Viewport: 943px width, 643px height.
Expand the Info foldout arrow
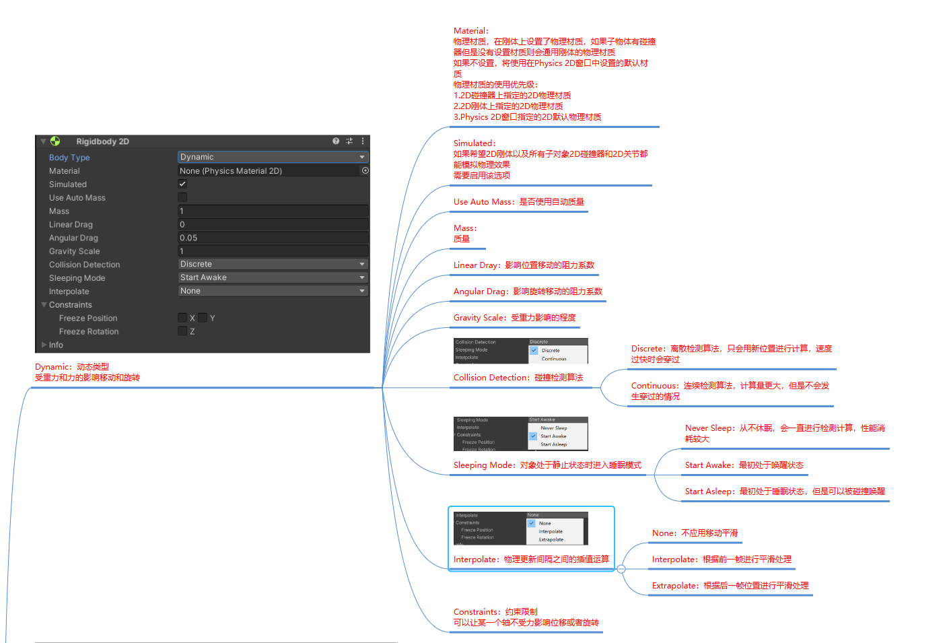click(44, 345)
